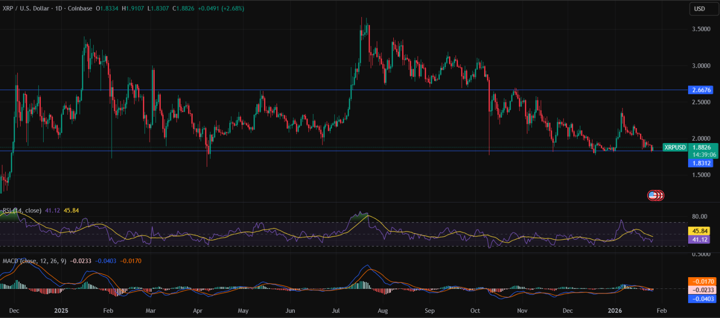Click the orange -0.0170 value in MACD legend

pos(131,261)
